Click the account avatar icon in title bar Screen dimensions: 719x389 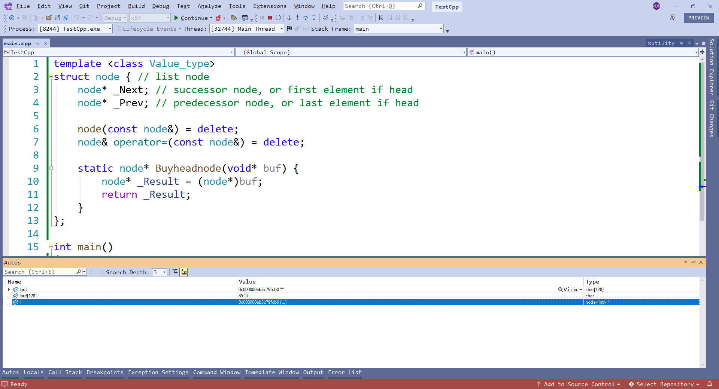[656, 6]
